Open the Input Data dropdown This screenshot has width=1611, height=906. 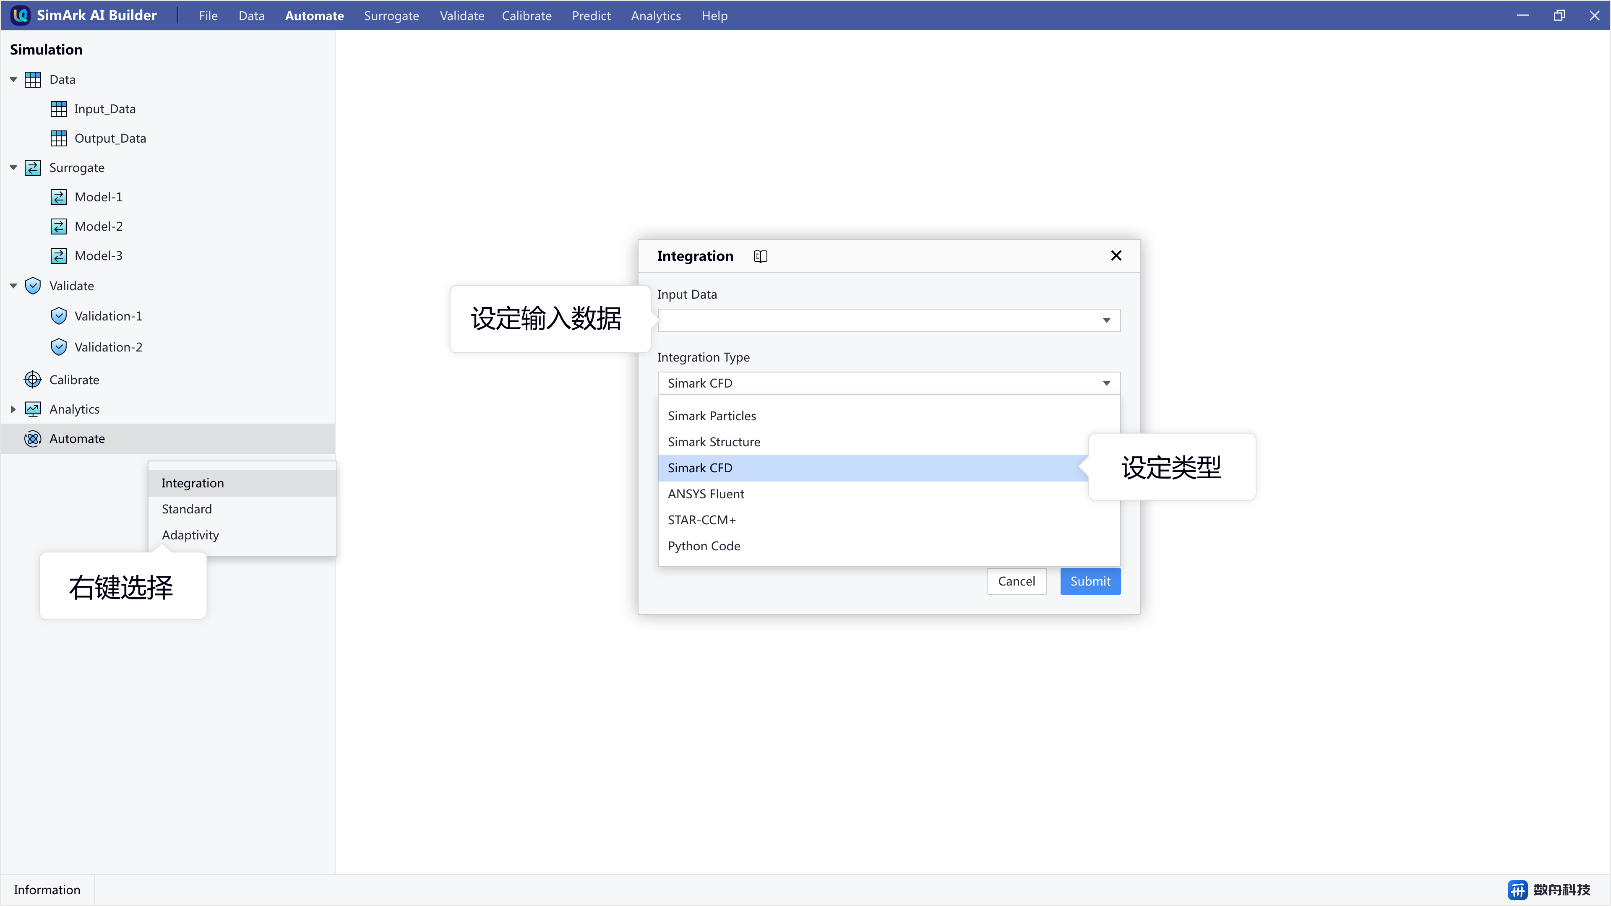pos(889,320)
